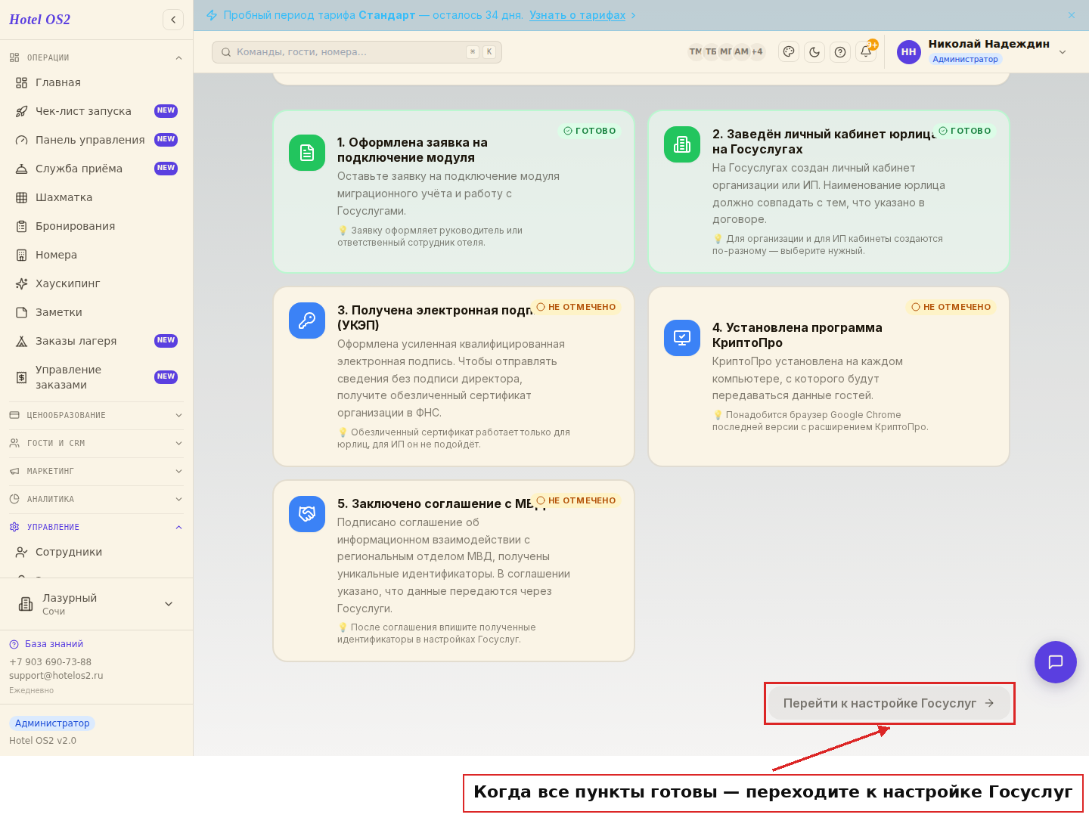Expand the Ценообразование section

(x=96, y=415)
